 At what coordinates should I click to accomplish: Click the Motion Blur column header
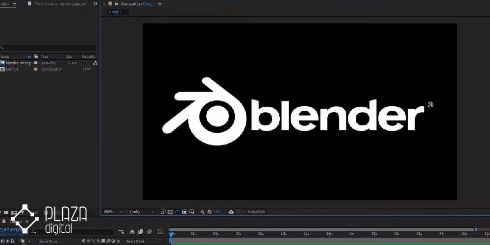[x=108, y=241]
